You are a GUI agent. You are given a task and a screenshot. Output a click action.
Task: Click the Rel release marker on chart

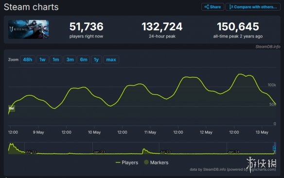pos(11,108)
